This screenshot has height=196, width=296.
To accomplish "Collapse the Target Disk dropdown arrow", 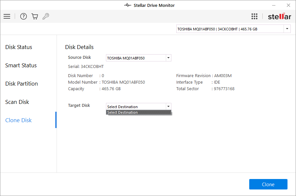I will tap(168, 106).
